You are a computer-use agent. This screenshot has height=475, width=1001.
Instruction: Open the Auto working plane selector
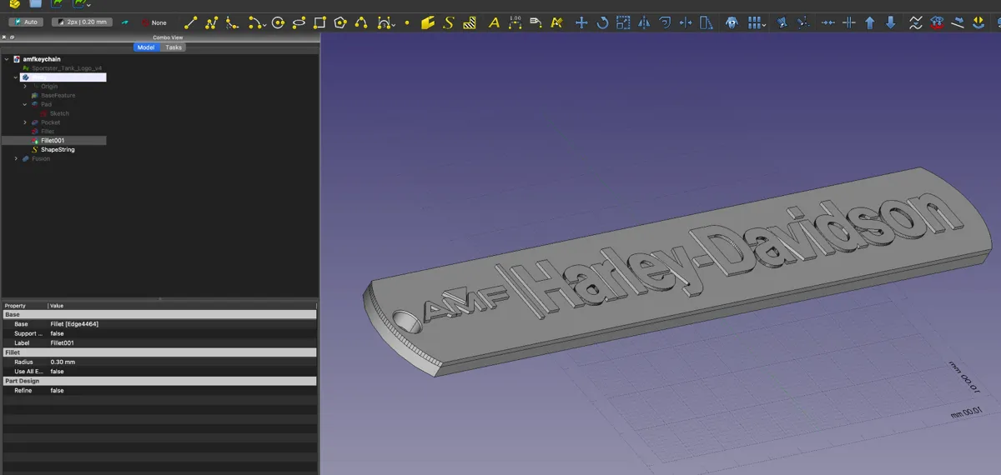click(x=26, y=22)
